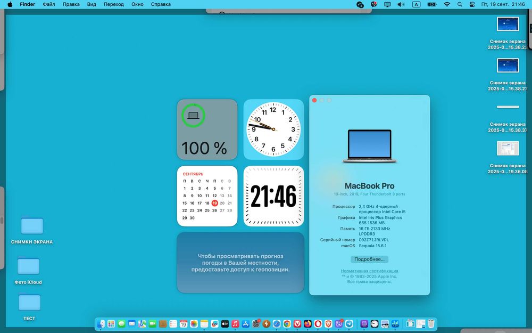Launch Safari from the dock
This screenshot has height=333, width=532.
277,324
